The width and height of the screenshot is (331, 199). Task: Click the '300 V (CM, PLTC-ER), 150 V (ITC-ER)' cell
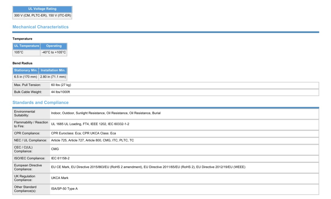(42, 16)
